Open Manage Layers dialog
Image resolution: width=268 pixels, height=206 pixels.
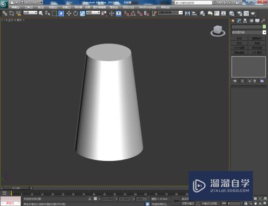(202, 13)
